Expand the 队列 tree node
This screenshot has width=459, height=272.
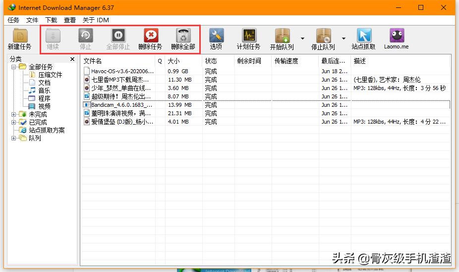click(13, 138)
